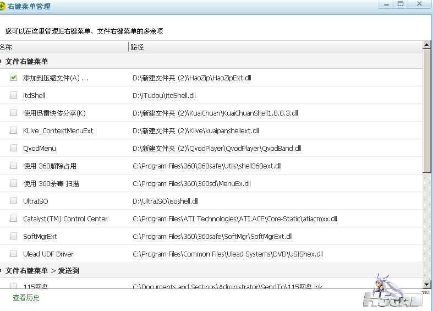The image size is (433, 311).
Task: Select the HaoZipExt.dll path text
Action: pos(192,78)
